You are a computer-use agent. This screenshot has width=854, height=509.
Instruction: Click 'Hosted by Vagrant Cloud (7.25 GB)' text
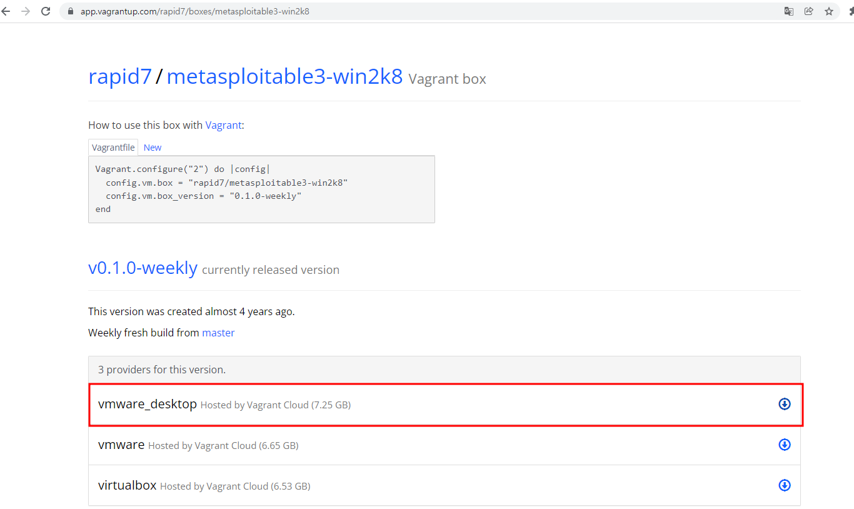coord(276,405)
